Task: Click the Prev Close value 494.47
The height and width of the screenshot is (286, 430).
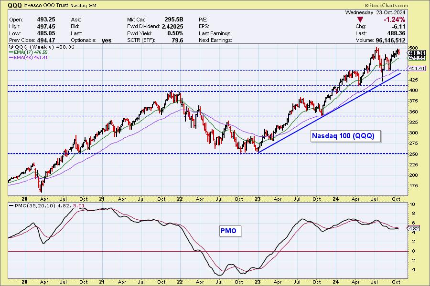Action: click(46, 40)
